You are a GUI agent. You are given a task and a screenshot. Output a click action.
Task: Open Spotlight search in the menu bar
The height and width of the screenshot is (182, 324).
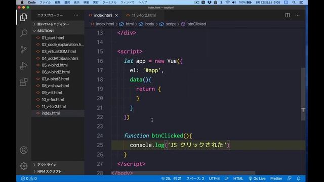click(294, 2)
